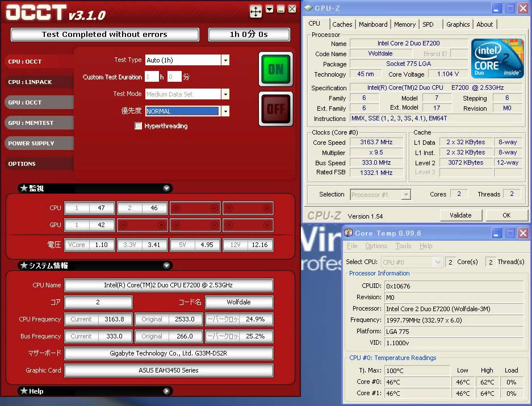Switch to the GPU : MEMTEST tab
Viewport: 532px width, 406px height.
point(39,123)
